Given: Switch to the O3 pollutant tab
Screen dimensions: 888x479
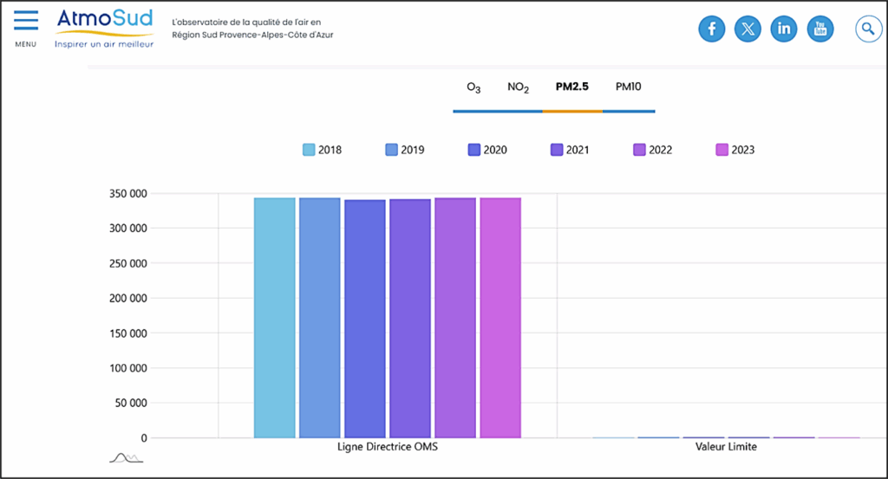Looking at the screenshot, I should click(473, 87).
